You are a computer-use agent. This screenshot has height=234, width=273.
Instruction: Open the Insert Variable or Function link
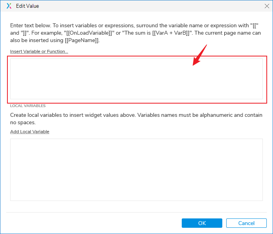39,51
